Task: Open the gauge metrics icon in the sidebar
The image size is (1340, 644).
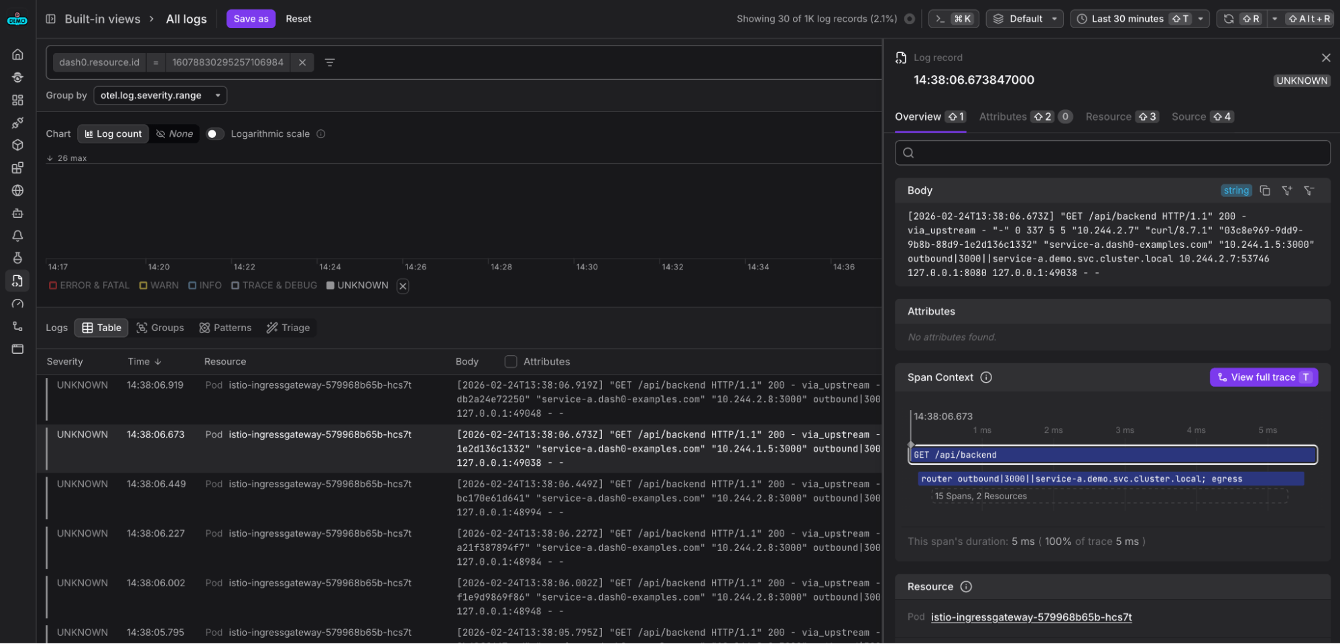Action: (17, 304)
